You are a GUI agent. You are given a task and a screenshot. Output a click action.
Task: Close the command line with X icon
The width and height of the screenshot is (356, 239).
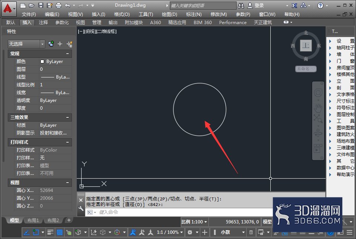click(x=81, y=200)
